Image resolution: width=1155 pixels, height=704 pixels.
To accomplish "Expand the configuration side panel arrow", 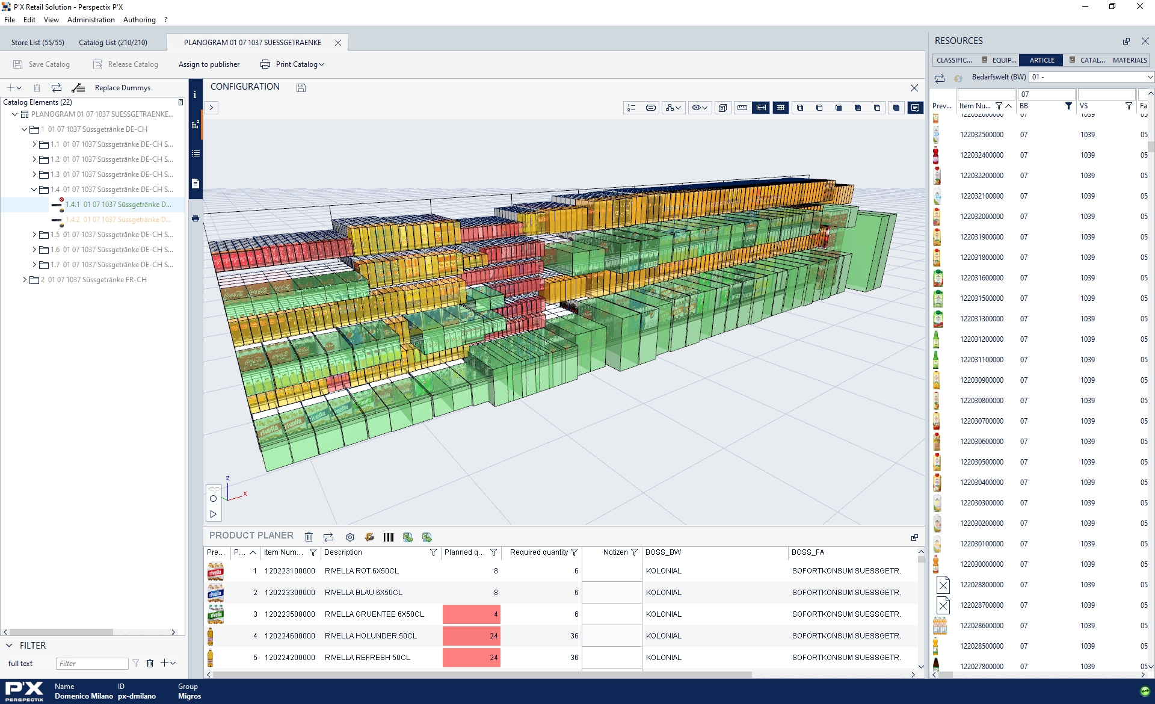I will click(x=212, y=108).
